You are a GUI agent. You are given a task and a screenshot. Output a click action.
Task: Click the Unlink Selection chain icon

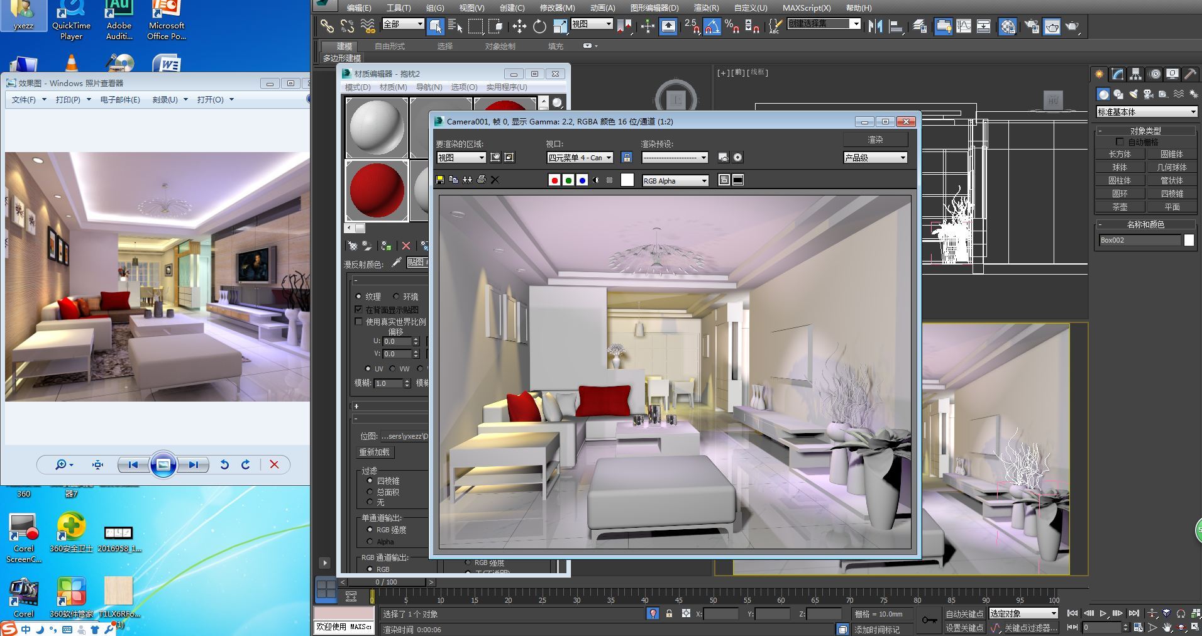(x=347, y=26)
